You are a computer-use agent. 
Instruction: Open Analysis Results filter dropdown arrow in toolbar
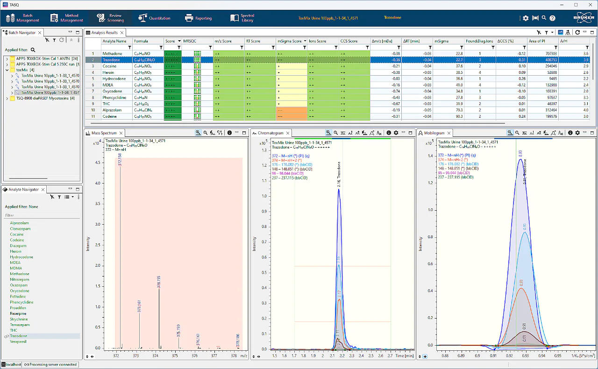click(552, 33)
